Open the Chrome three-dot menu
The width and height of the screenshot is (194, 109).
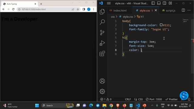pos(94,9)
